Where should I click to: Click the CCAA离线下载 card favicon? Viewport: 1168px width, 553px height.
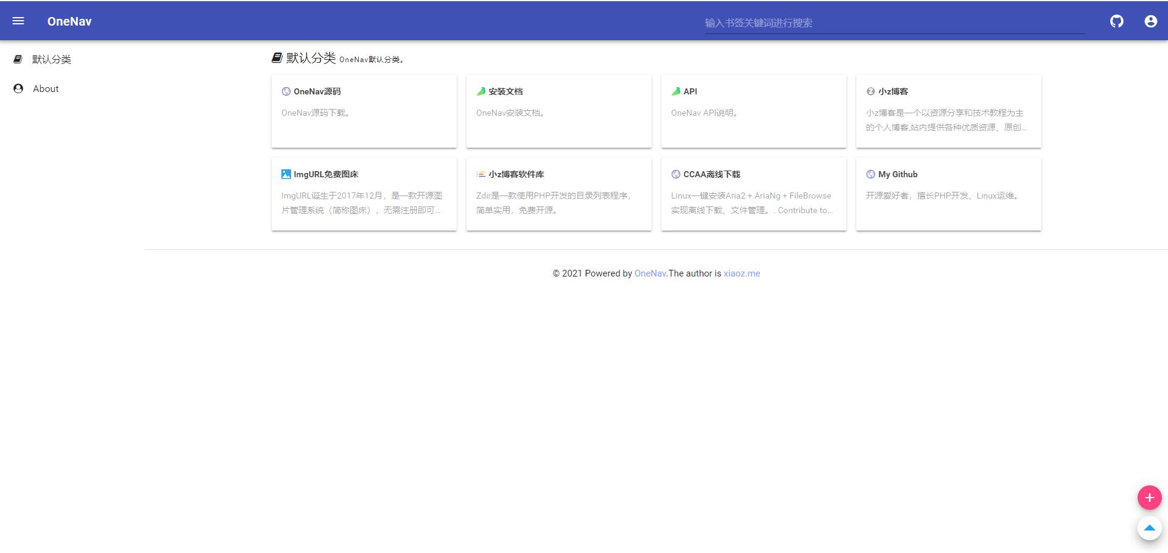pyautogui.click(x=675, y=174)
